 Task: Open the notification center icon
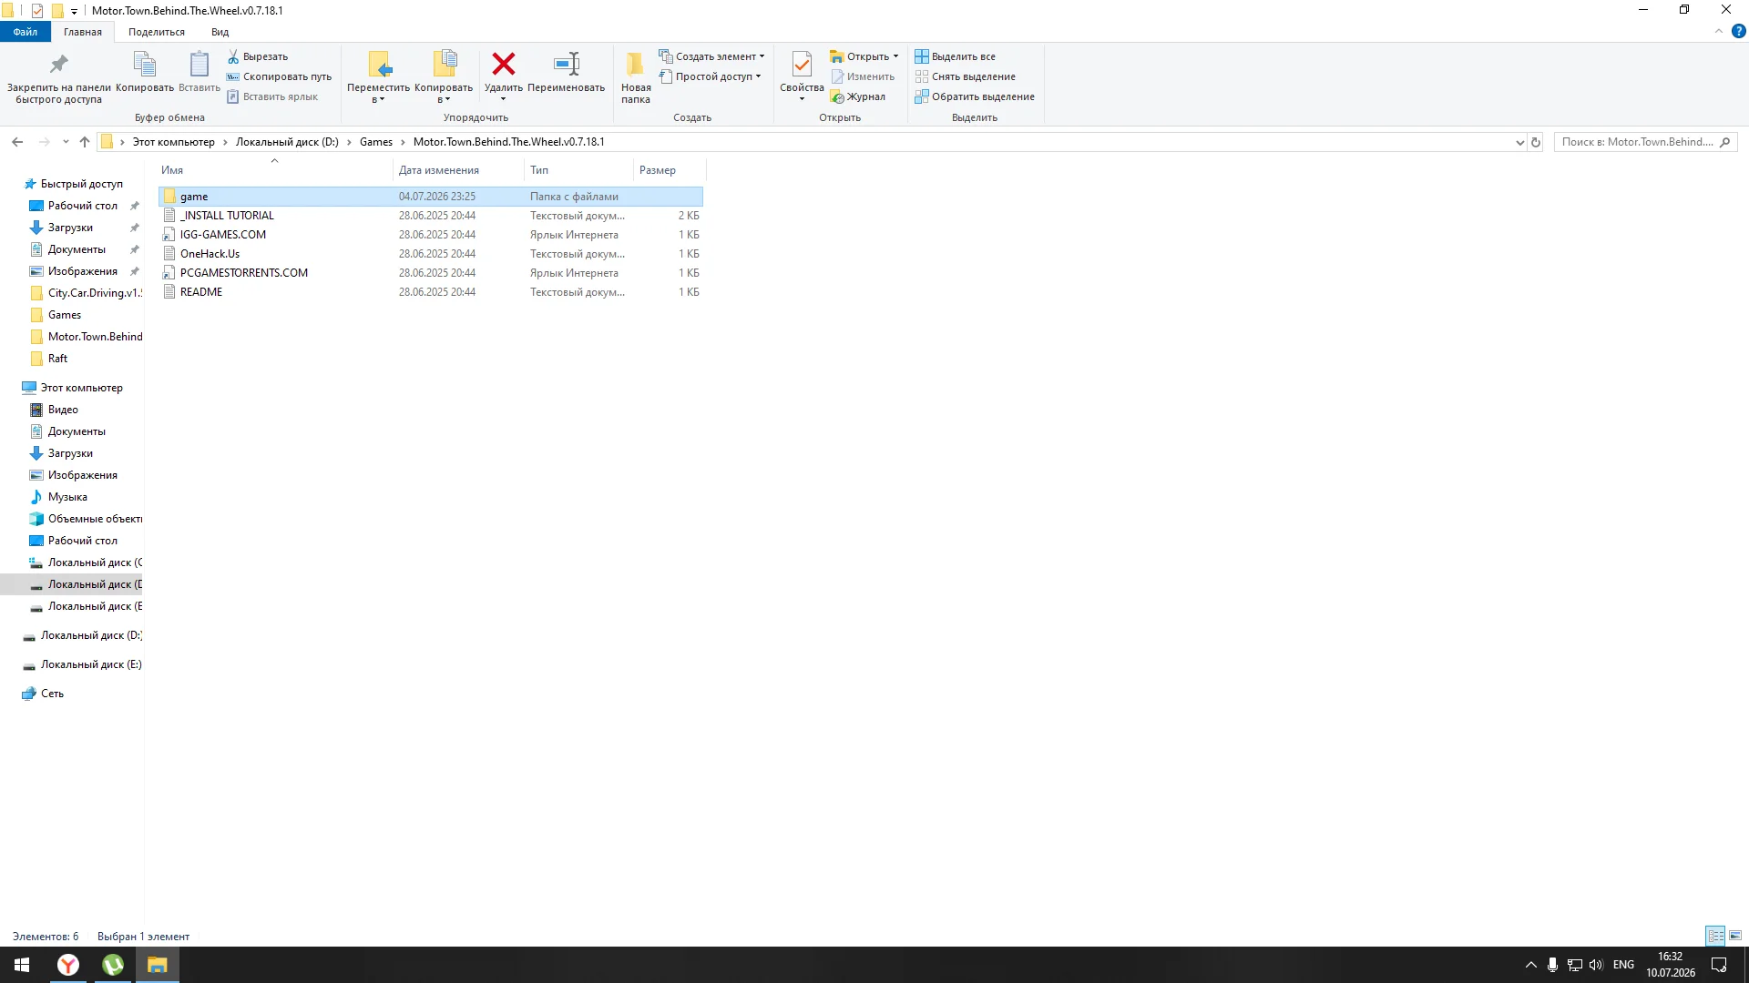(1719, 965)
